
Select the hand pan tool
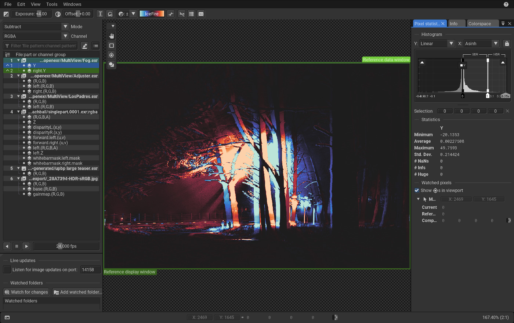[x=112, y=36]
